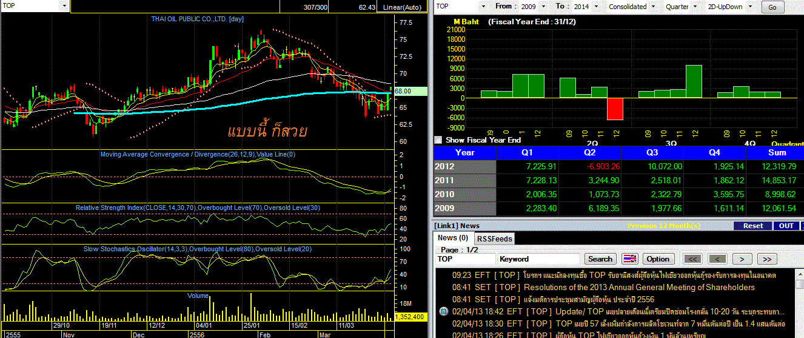Image resolution: width=804 pixels, height=338 pixels.
Task: Select the 2009 row header
Action: click(x=465, y=209)
